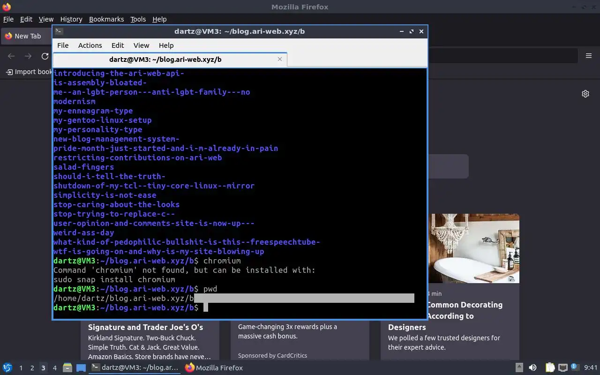This screenshot has height=375, width=600.
Task: Open terminal Actions menu
Action: (x=90, y=45)
